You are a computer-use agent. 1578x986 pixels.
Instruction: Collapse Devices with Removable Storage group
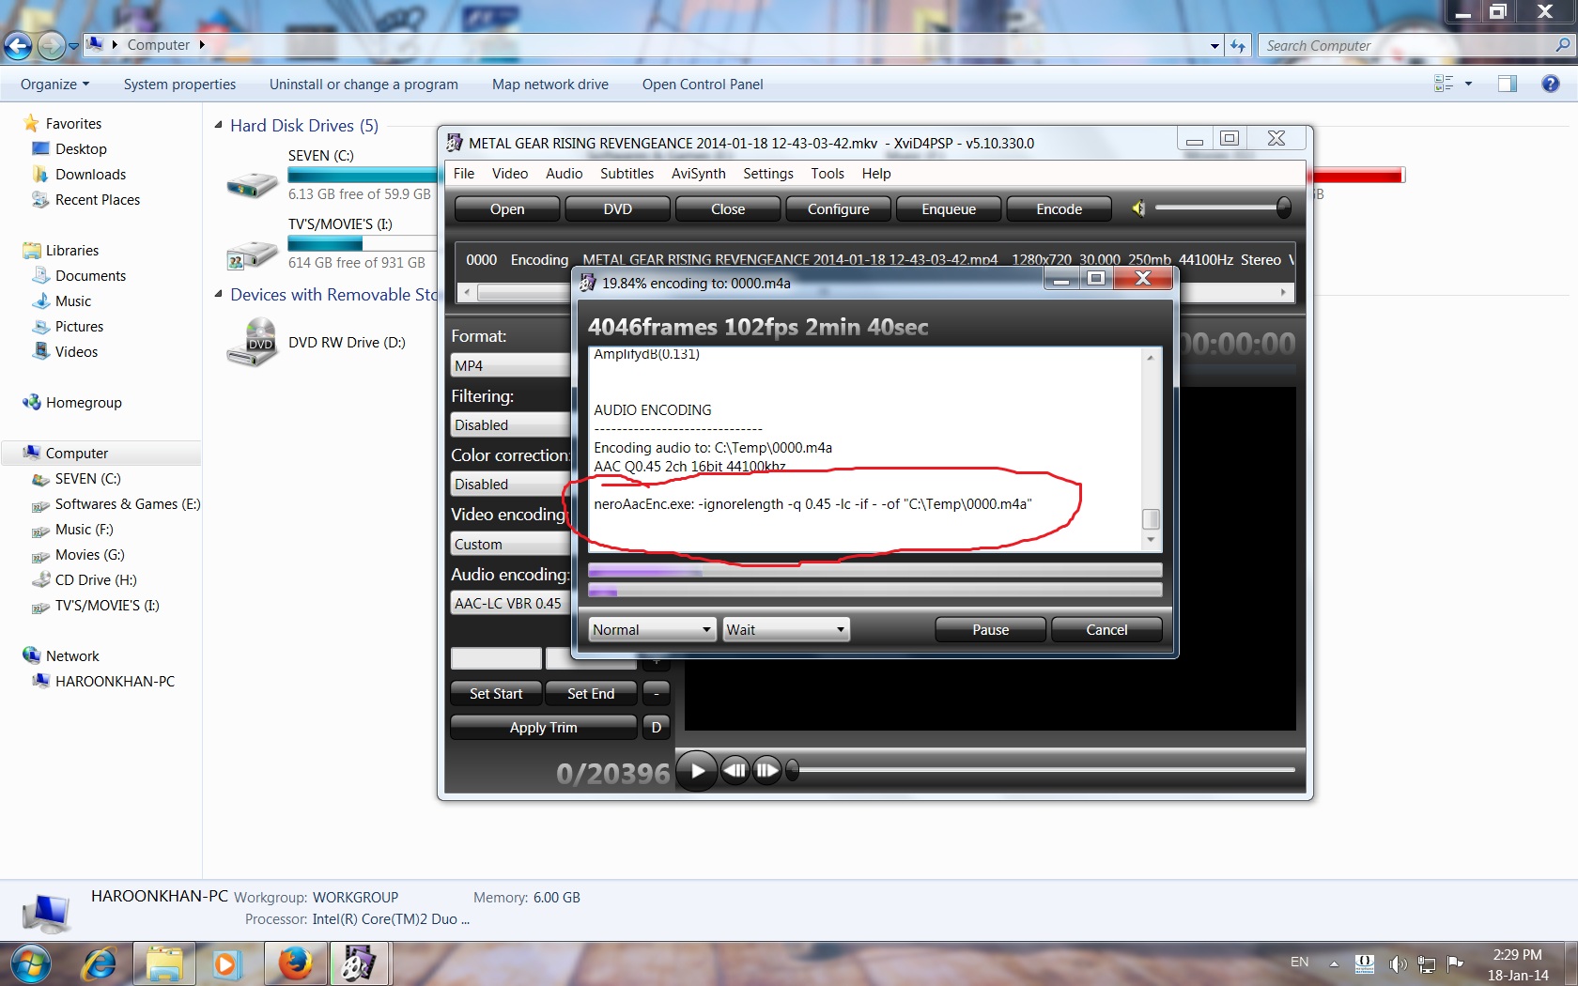[218, 294]
